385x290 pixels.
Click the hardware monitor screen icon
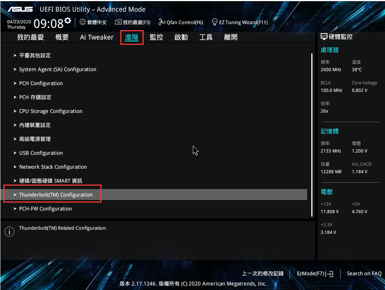tap(324, 37)
